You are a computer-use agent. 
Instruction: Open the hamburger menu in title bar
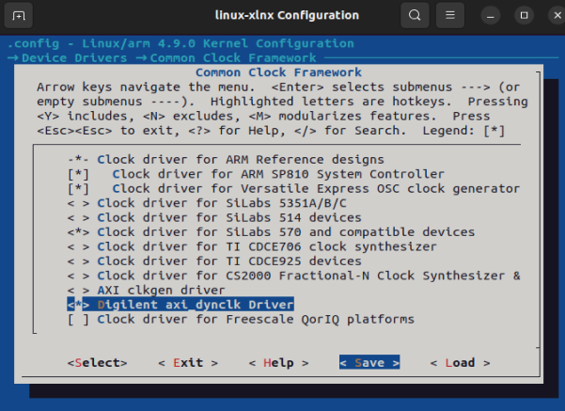coord(450,15)
